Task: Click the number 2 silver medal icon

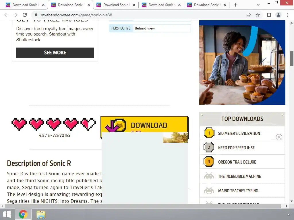Action: [x=209, y=147]
